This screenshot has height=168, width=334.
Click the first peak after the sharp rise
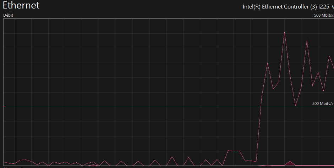267,63
